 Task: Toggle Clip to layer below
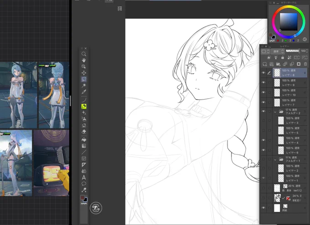click(269, 57)
